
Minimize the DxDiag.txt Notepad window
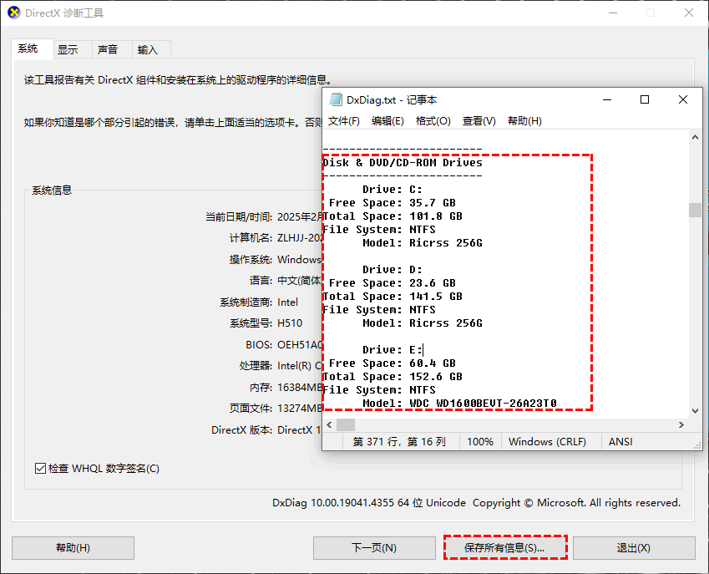pos(607,99)
